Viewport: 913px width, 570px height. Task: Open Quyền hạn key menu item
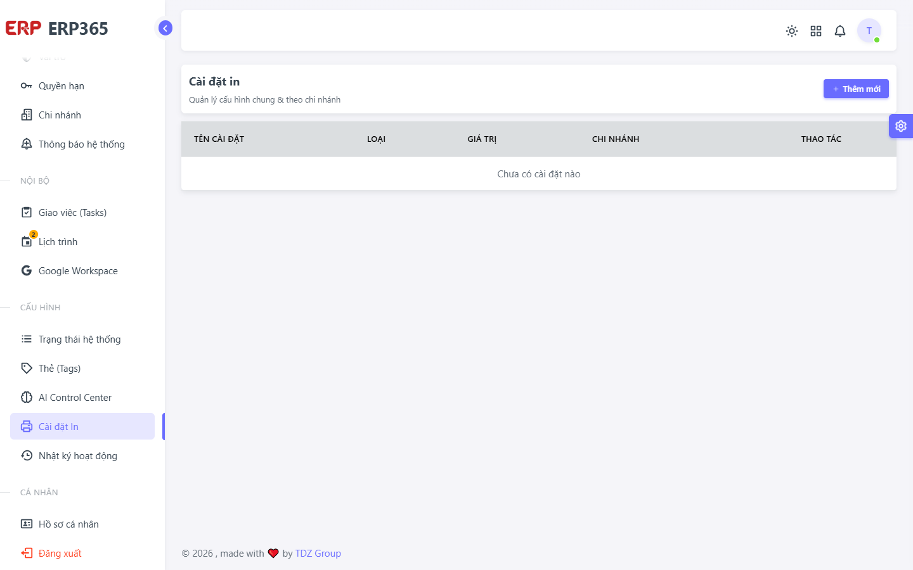(82, 86)
